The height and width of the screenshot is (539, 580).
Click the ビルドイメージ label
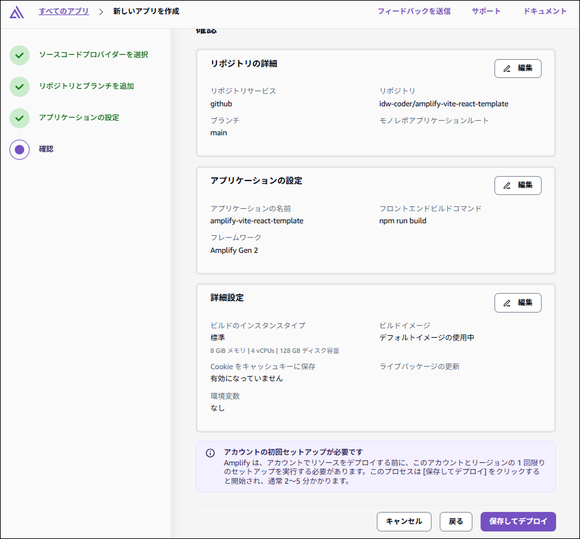point(405,326)
